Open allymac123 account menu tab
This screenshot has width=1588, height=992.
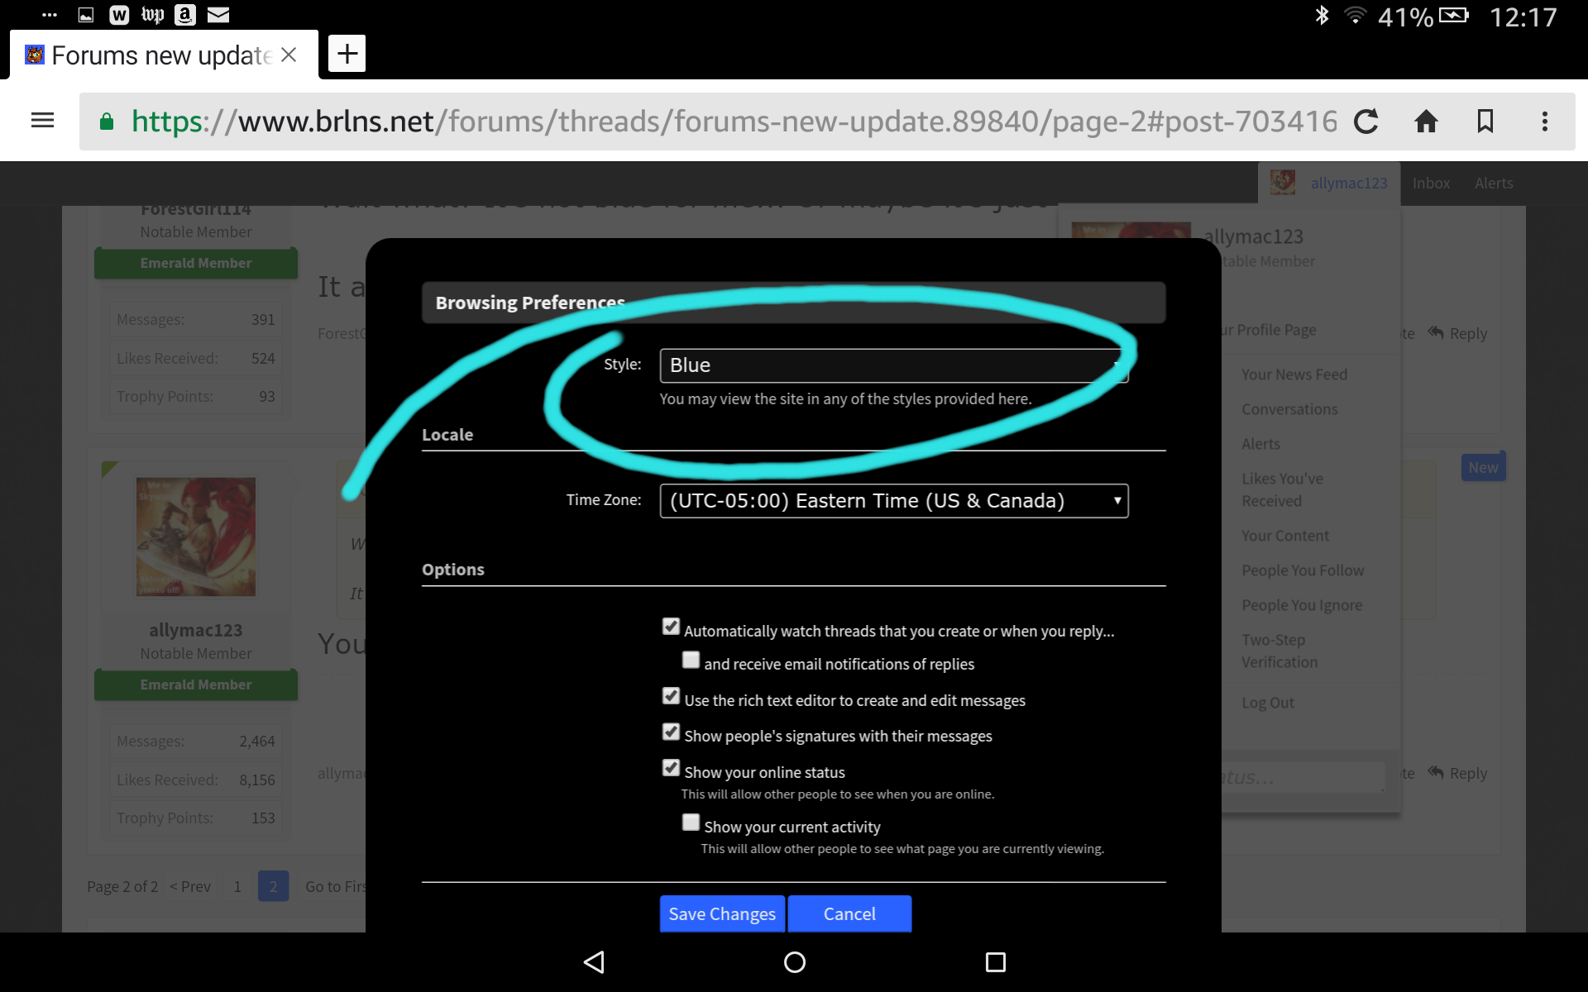coord(1329,183)
